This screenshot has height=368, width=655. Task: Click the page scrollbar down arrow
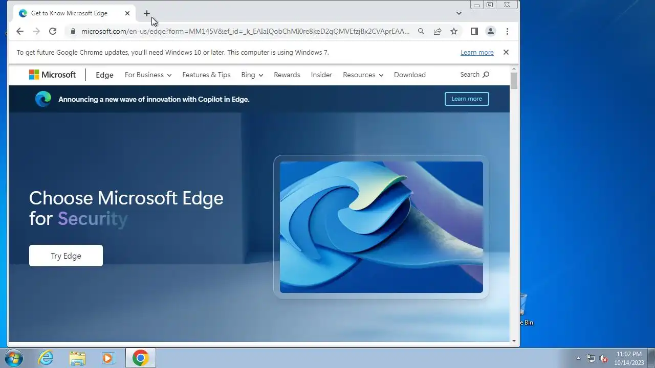point(514,340)
